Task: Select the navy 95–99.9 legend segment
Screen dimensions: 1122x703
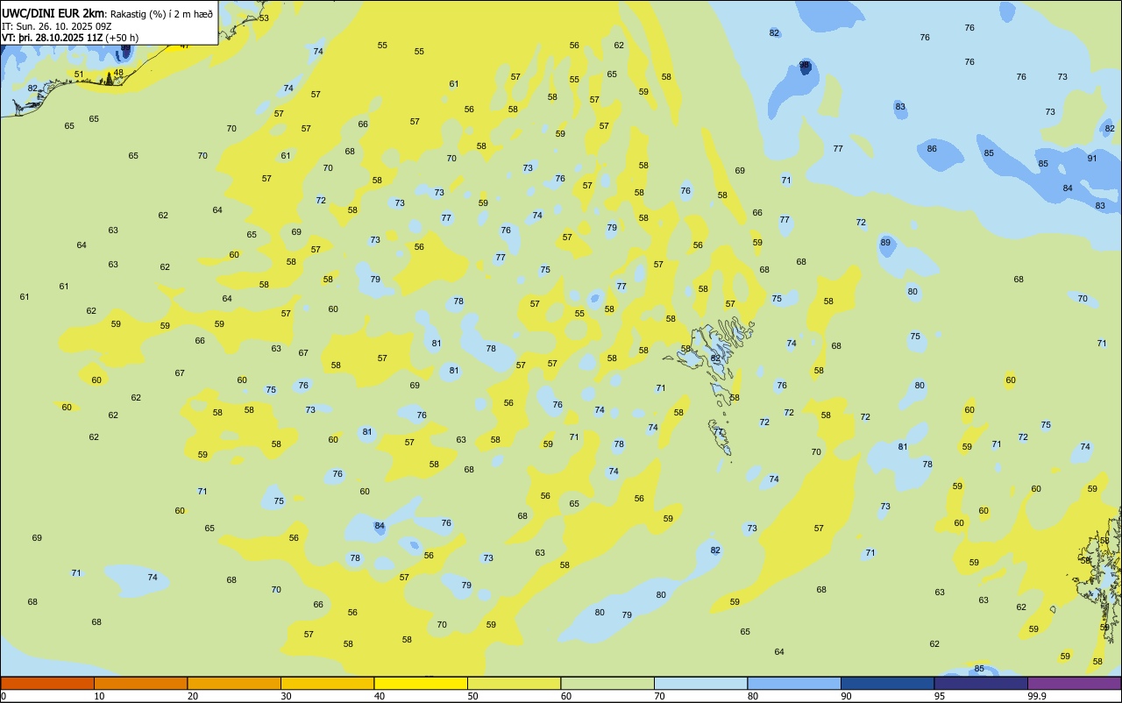Action: click(981, 683)
